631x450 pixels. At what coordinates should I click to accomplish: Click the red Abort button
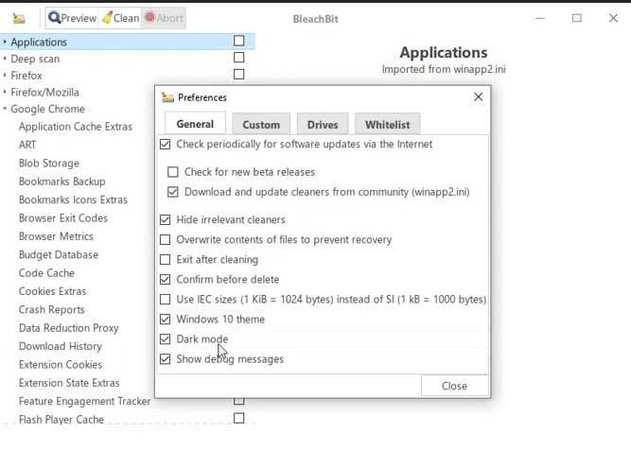click(164, 18)
